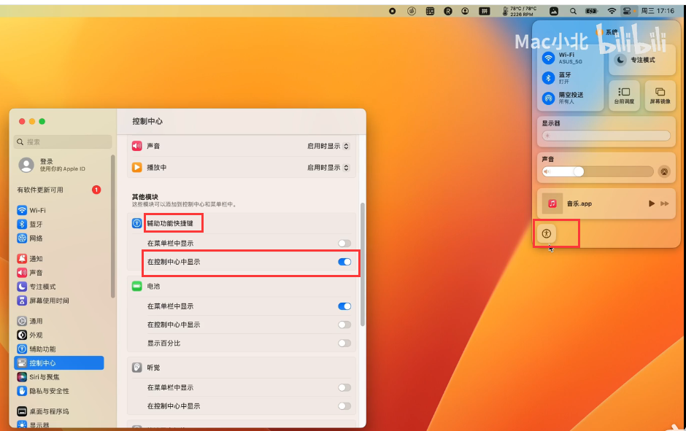Turn off 电池 在菜单栏中显示 switch
The width and height of the screenshot is (686, 431).
344,306
